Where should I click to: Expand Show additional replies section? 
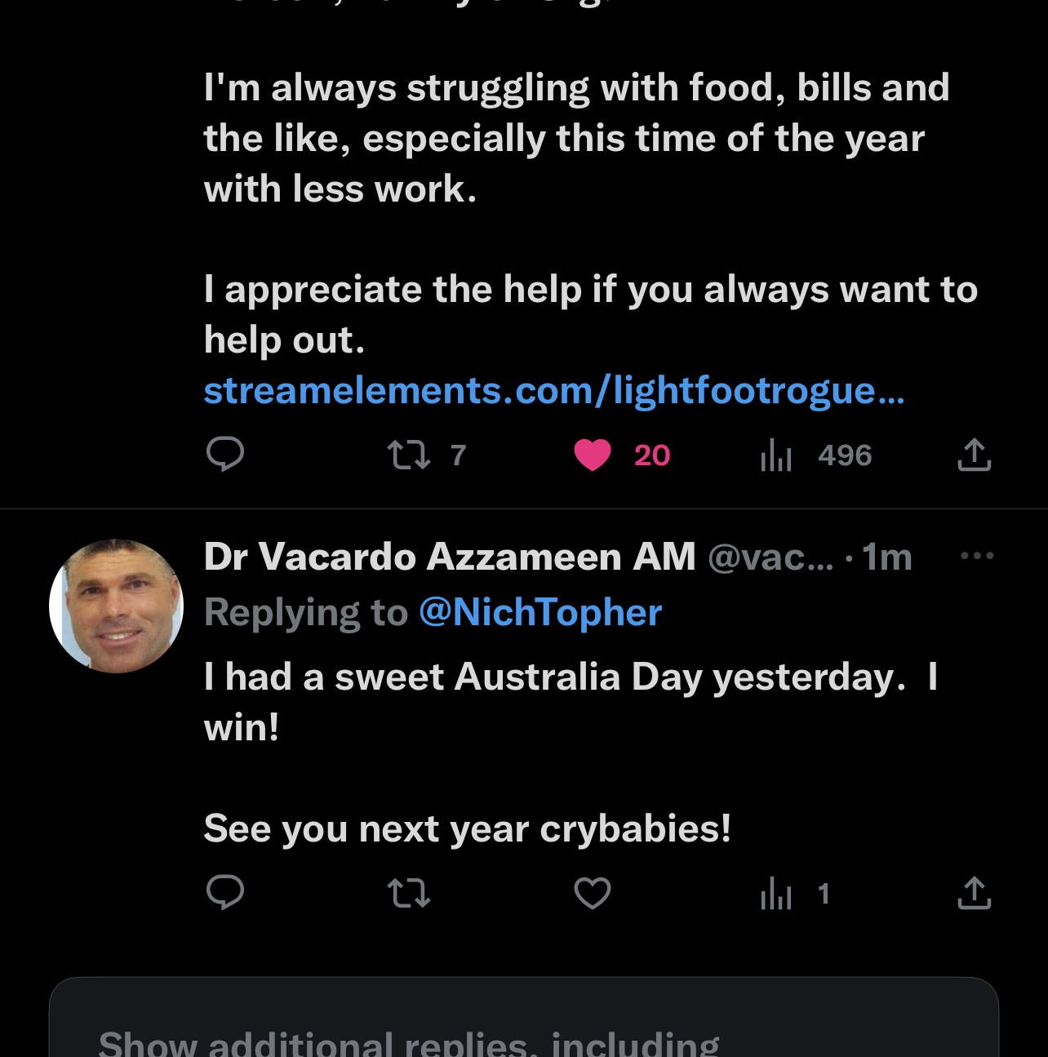pyautogui.click(x=408, y=1041)
